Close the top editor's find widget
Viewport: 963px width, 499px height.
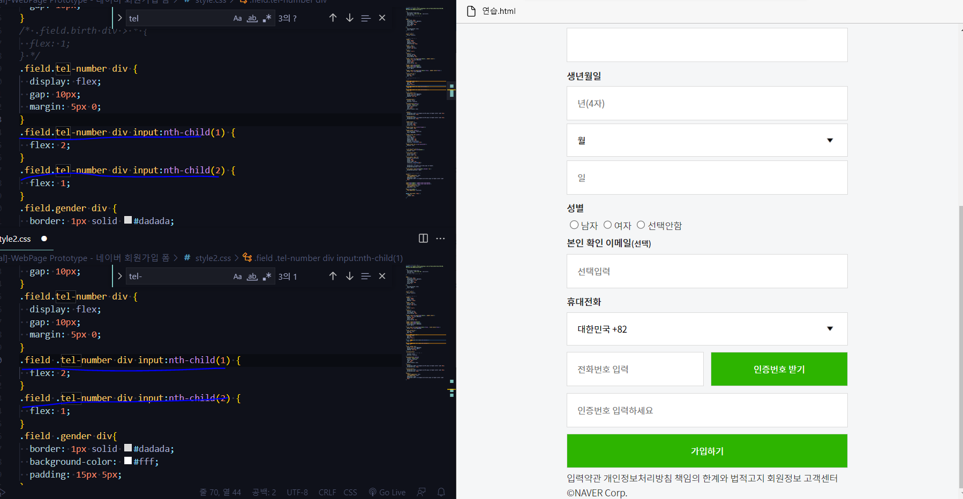(x=382, y=18)
